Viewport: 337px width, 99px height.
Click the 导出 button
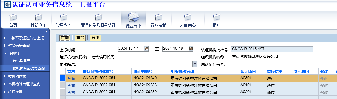(95, 38)
